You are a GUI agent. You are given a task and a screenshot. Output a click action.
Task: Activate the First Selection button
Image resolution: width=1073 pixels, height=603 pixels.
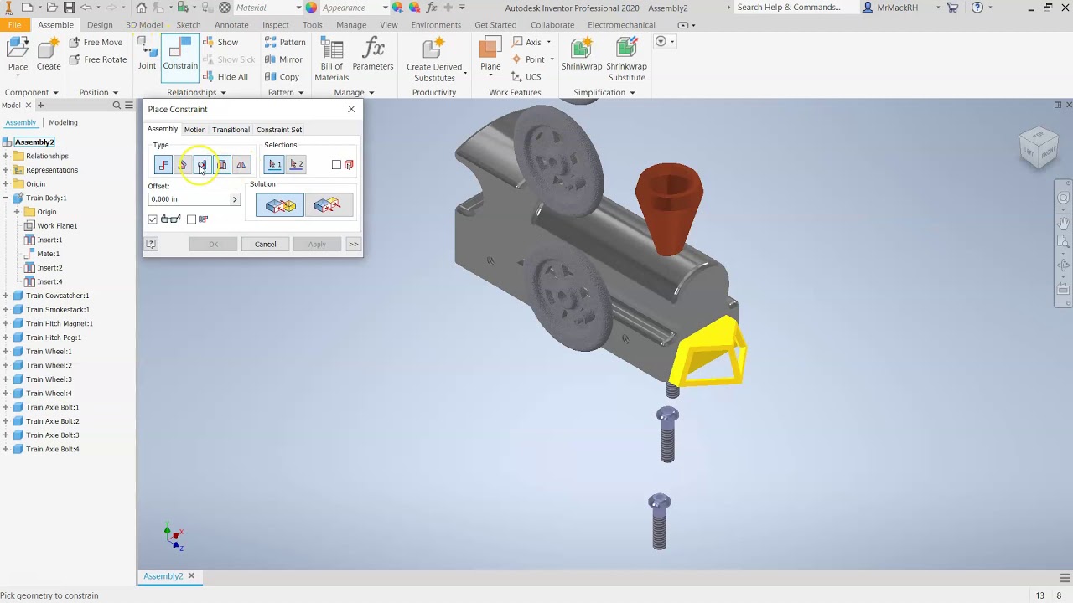275,165
